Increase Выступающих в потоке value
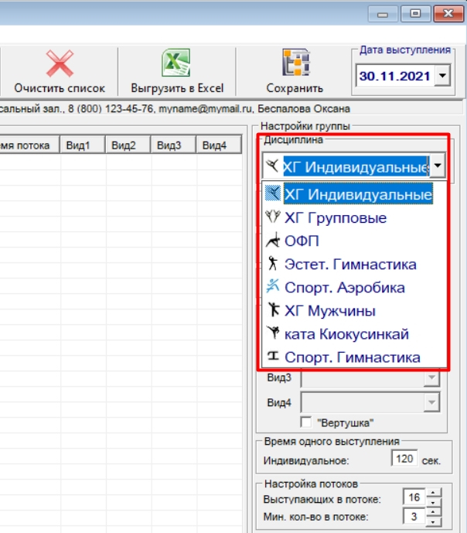 pos(434,492)
